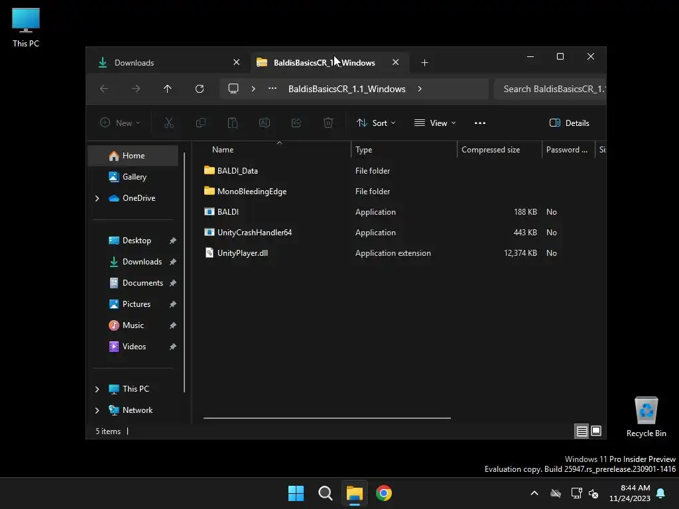Expand the OneDrive tree node
This screenshot has width=679, height=509.
[97, 198]
